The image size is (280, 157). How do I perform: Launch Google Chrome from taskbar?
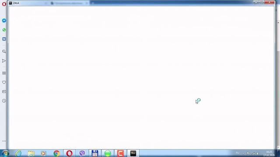(x=56, y=153)
